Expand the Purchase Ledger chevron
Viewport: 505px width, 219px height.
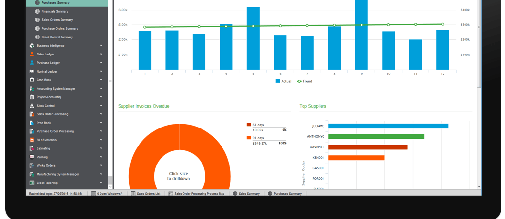pos(101,63)
